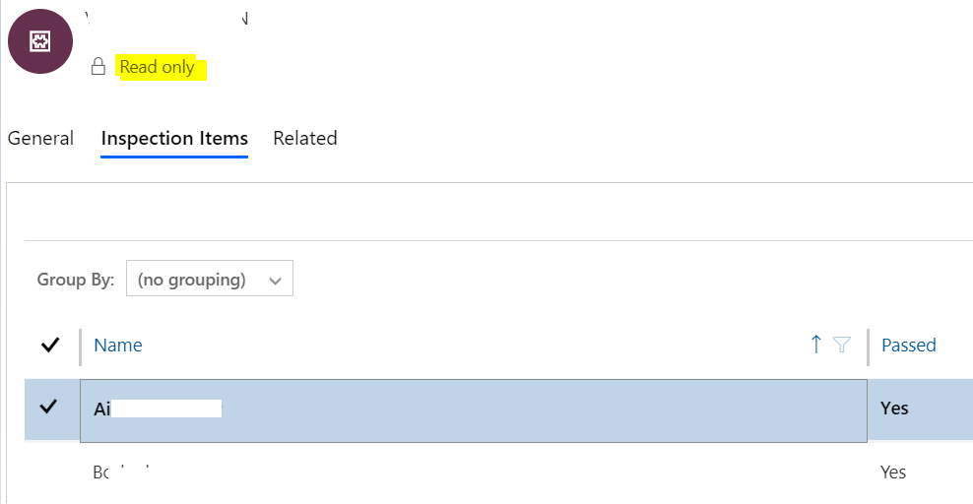Open the filter funnel on Name column
973x504 pixels.
[841, 345]
